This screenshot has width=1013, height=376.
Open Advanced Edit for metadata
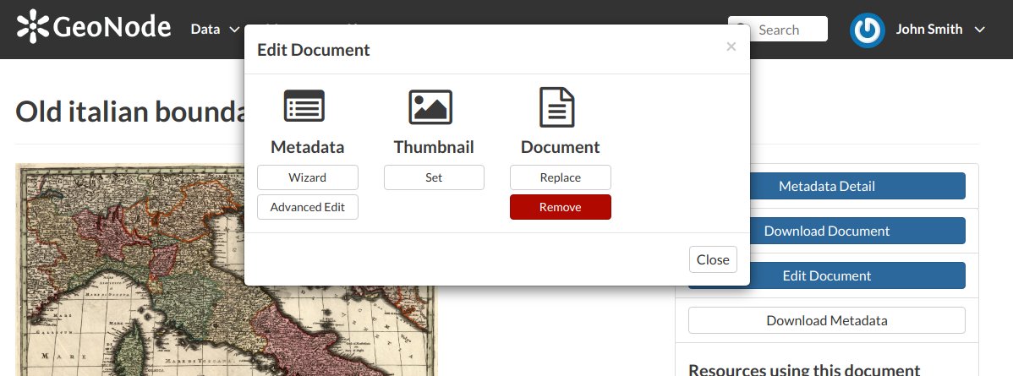point(308,207)
